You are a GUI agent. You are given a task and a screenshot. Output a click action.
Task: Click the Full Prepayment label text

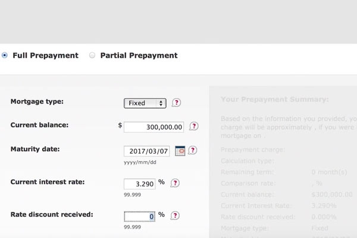tap(46, 55)
